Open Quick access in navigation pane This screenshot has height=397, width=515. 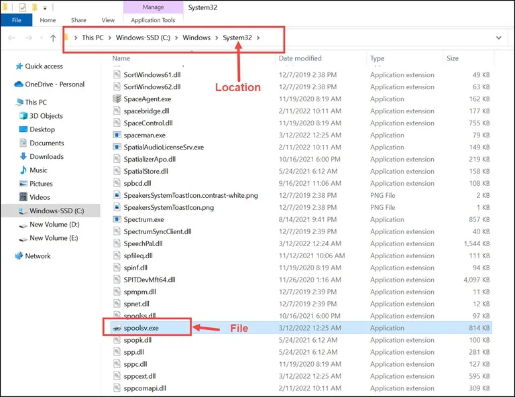[44, 66]
